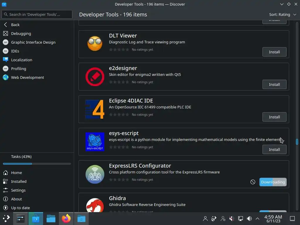Screen dimensions: 300x225
Task: Click the ExpressLRS Configurator app icon
Action: (95, 174)
